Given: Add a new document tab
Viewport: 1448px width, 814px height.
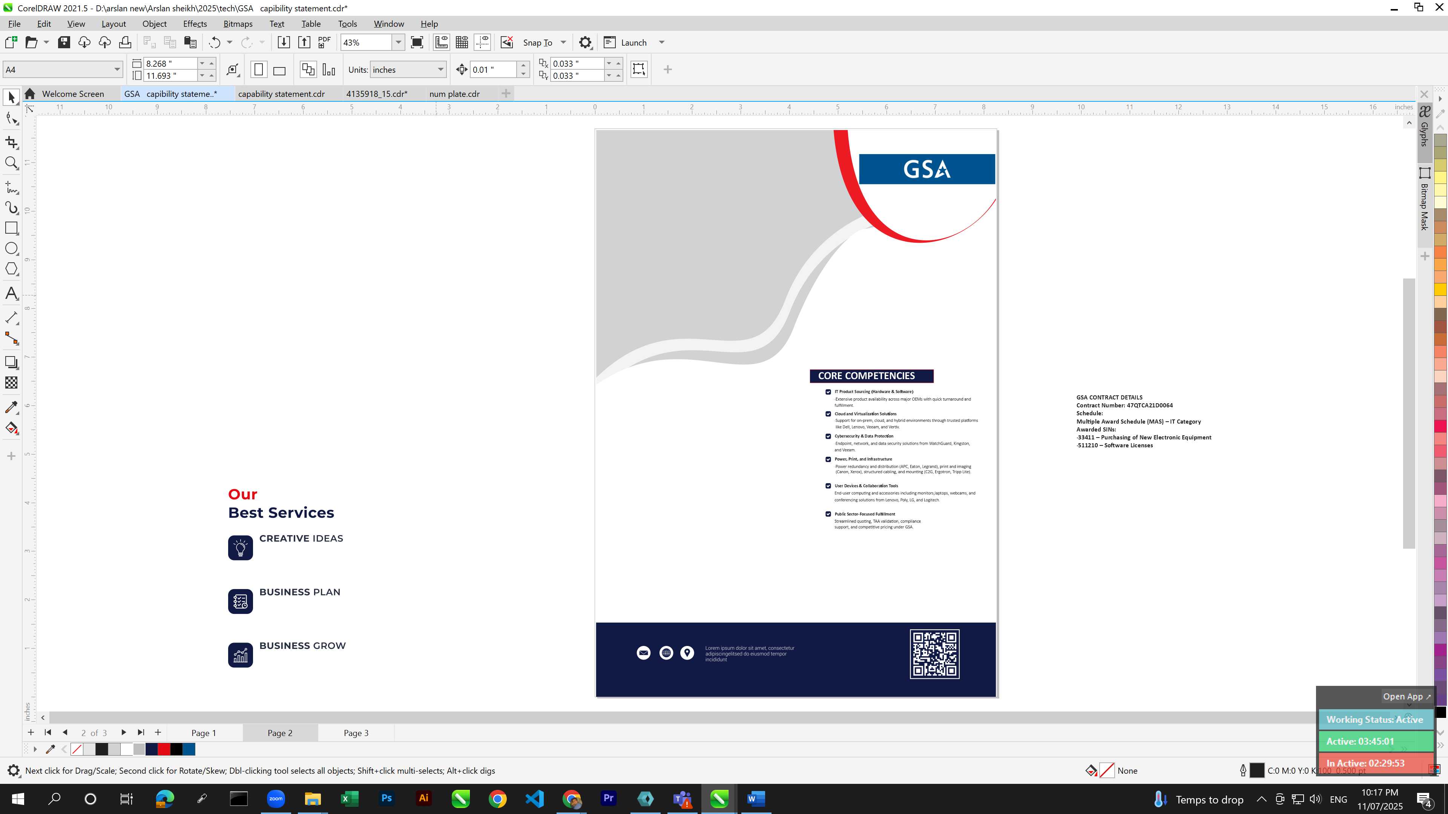Looking at the screenshot, I should 506,94.
